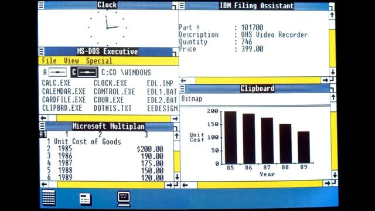Screen dimensions: 375x211
Task: Click the Multiplan scroll-down arrow
Action: [x=177, y=177]
